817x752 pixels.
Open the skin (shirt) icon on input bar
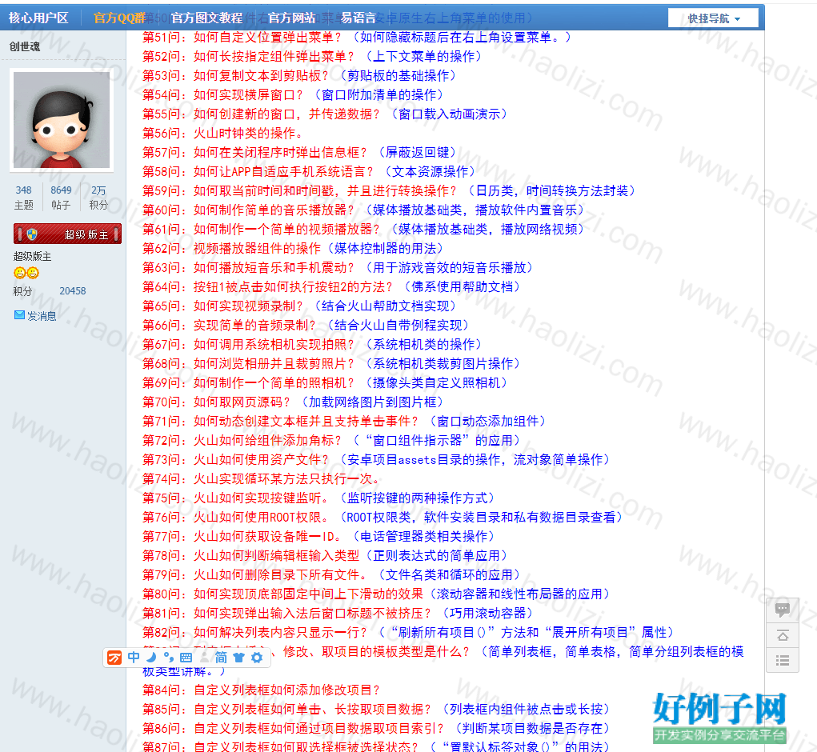click(x=238, y=658)
